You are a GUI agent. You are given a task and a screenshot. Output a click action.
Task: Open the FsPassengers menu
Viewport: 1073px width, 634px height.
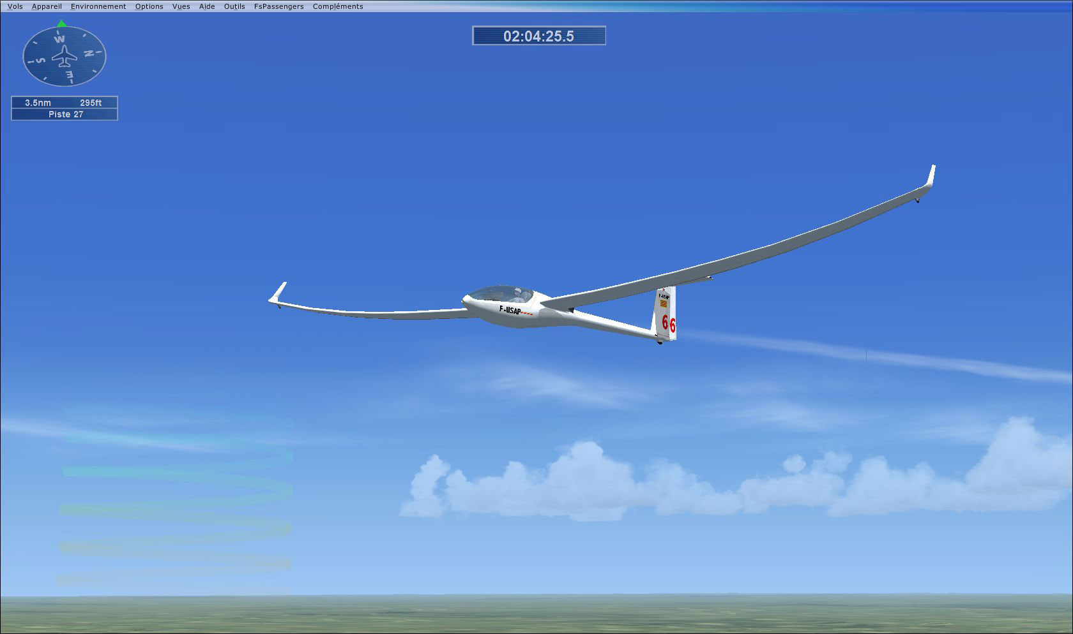(278, 6)
